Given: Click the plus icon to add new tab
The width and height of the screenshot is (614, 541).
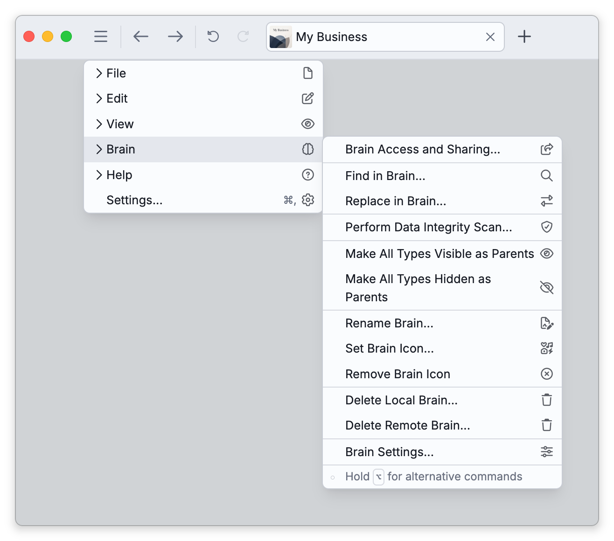Looking at the screenshot, I should pos(524,36).
